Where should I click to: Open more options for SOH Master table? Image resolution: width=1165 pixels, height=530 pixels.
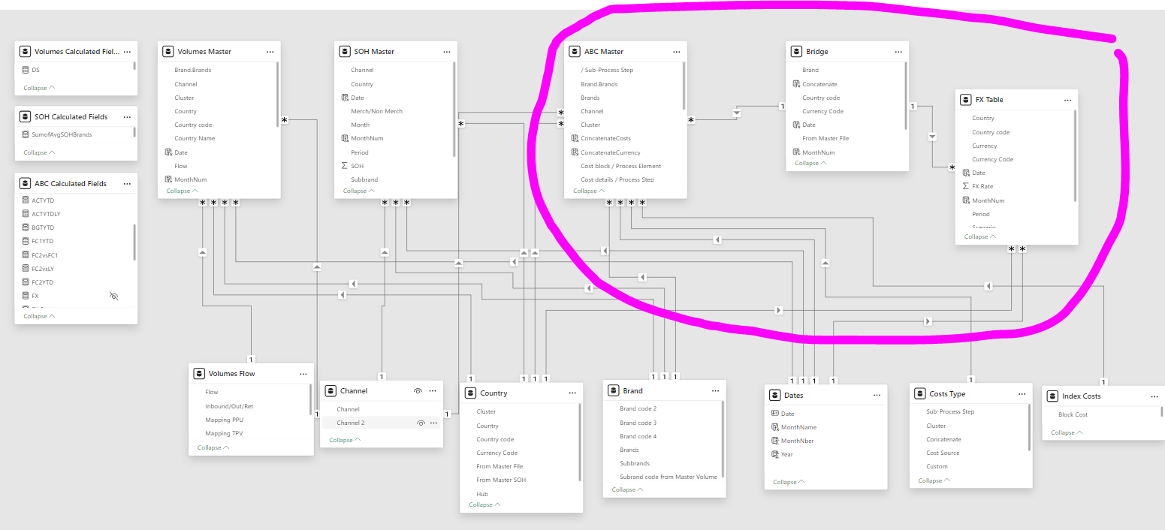pyautogui.click(x=446, y=52)
